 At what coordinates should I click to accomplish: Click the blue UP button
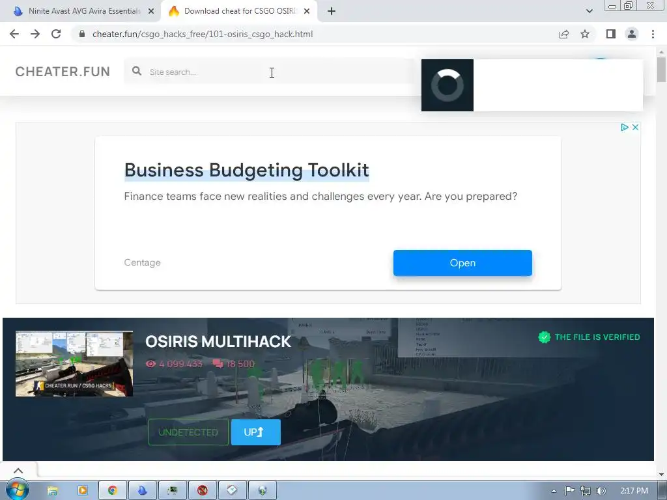tap(255, 432)
